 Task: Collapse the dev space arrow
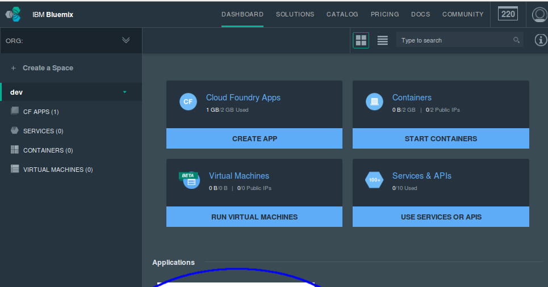coord(125,92)
